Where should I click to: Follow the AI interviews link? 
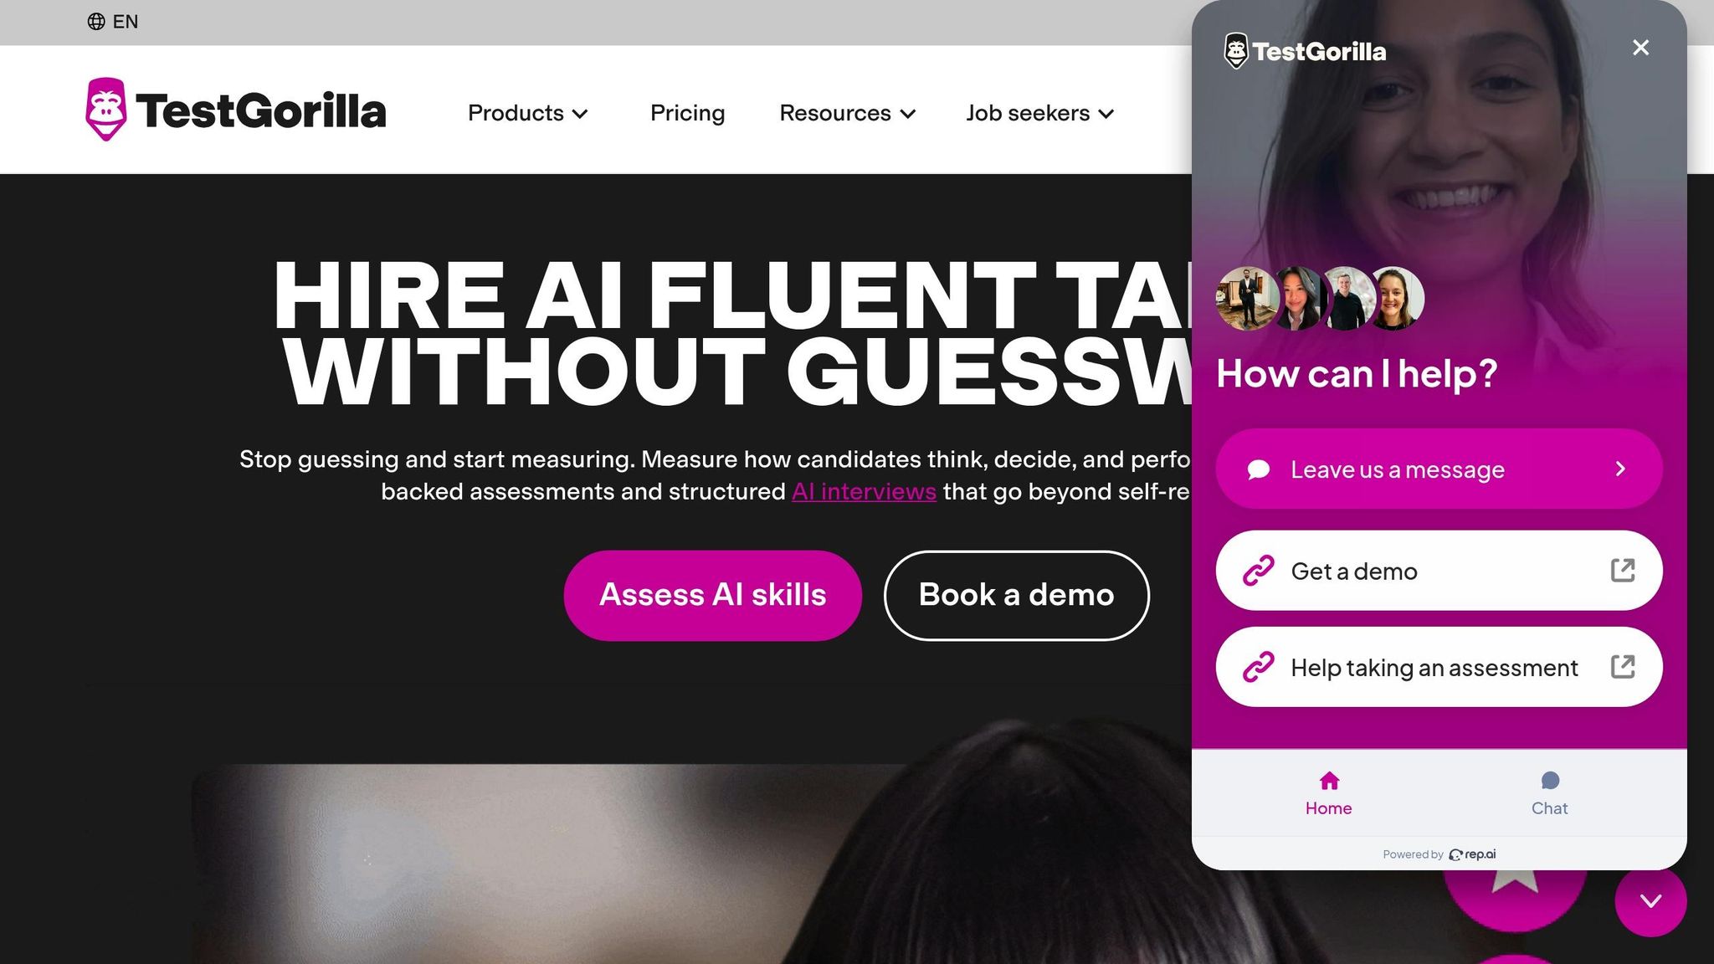click(x=864, y=492)
